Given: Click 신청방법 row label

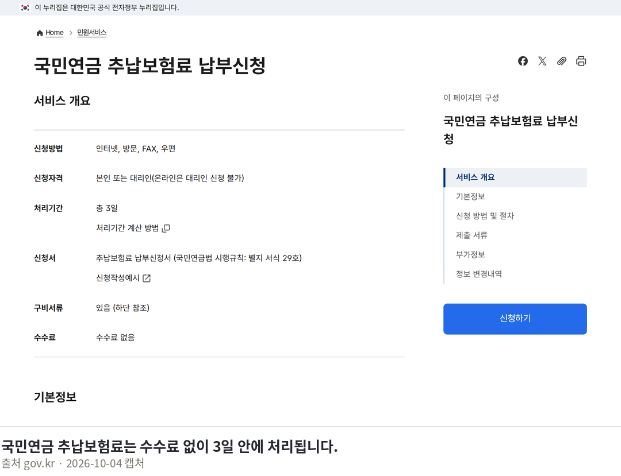Looking at the screenshot, I should tap(48, 149).
